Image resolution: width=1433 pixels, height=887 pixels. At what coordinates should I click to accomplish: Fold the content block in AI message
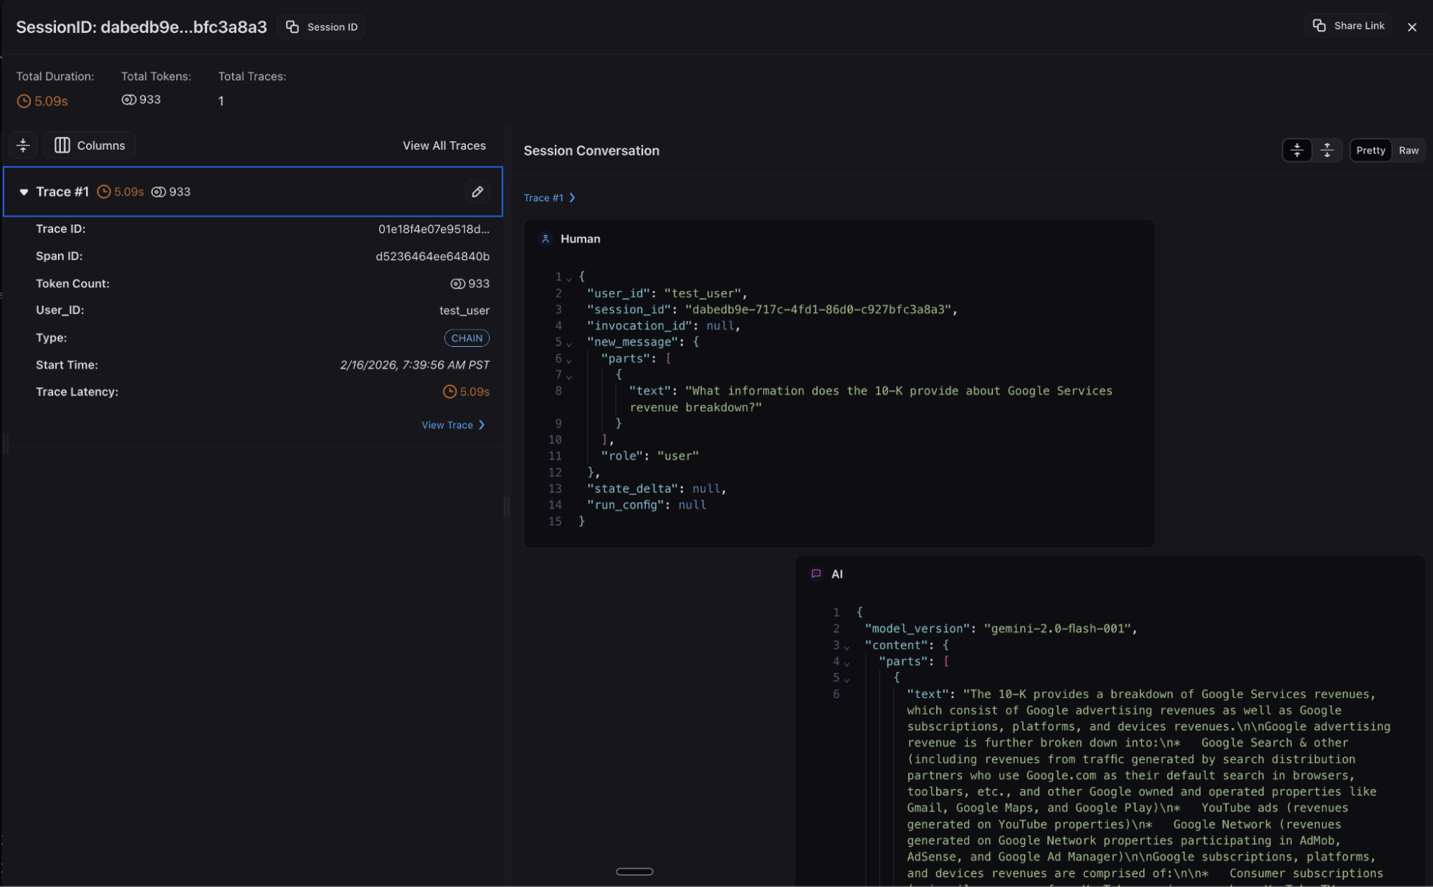coord(847,646)
